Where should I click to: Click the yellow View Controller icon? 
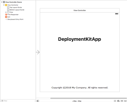point(6,5)
